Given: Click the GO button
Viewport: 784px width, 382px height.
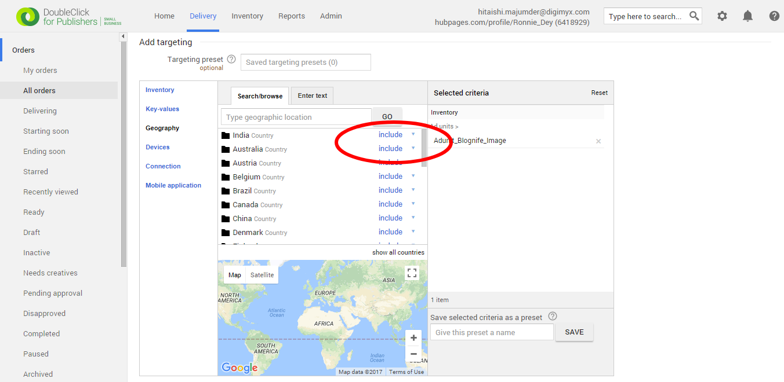Looking at the screenshot, I should click(387, 116).
